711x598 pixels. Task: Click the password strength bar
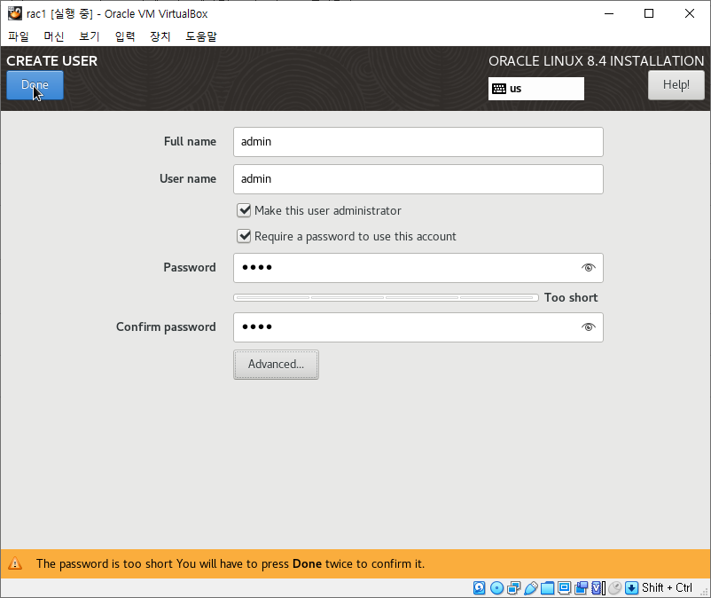tap(386, 297)
